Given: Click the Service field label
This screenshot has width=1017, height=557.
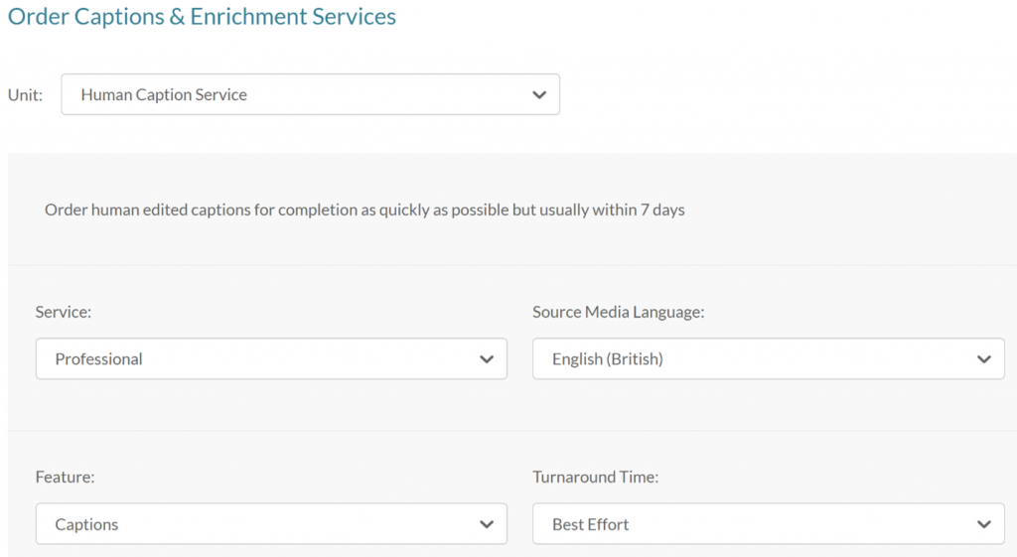Looking at the screenshot, I should point(63,312).
